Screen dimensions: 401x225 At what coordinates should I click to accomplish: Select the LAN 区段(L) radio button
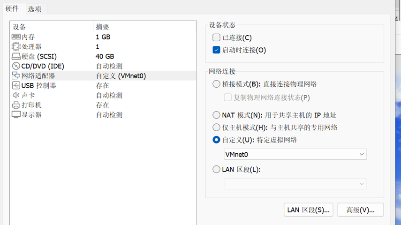(216, 169)
